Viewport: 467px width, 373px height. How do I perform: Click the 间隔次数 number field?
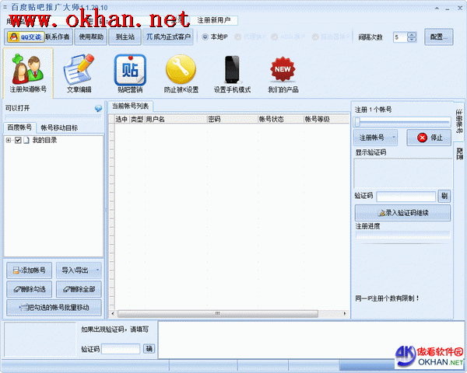tap(400, 37)
